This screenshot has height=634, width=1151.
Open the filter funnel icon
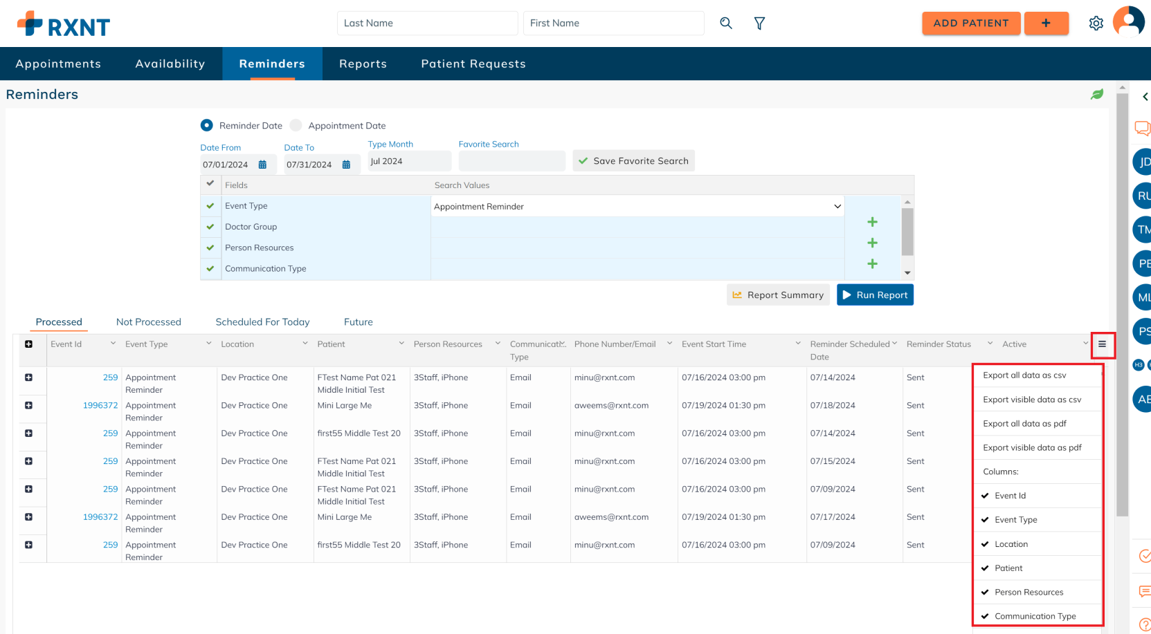759,24
